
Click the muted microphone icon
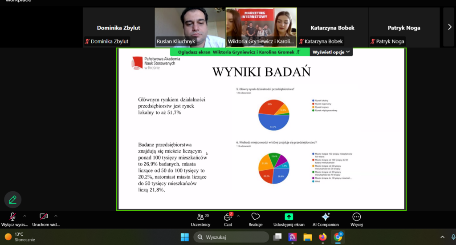[x=13, y=217]
